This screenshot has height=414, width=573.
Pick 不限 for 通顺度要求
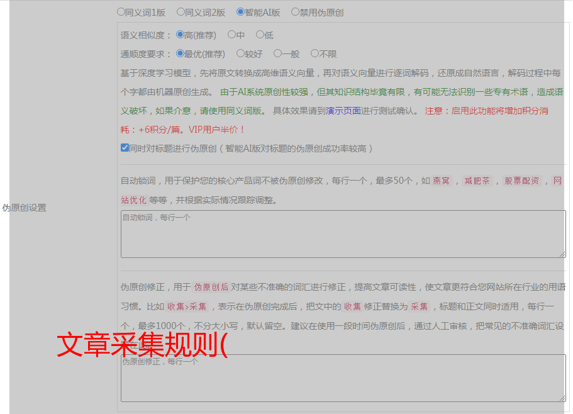[314, 53]
